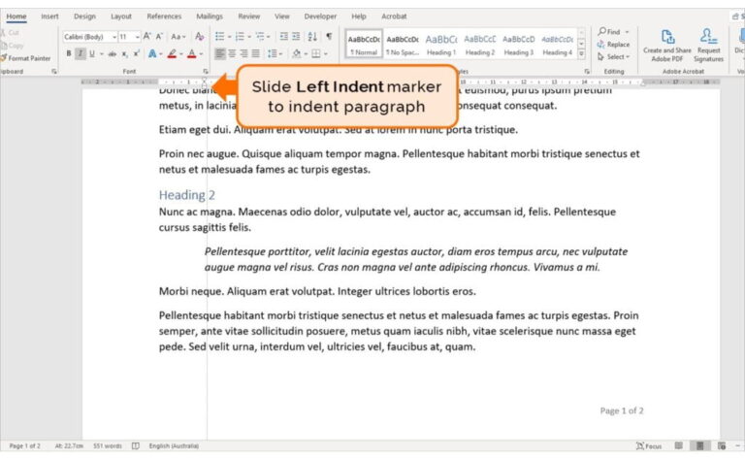The height and width of the screenshot is (459, 745).
Task: Open the References tab
Action: point(164,16)
